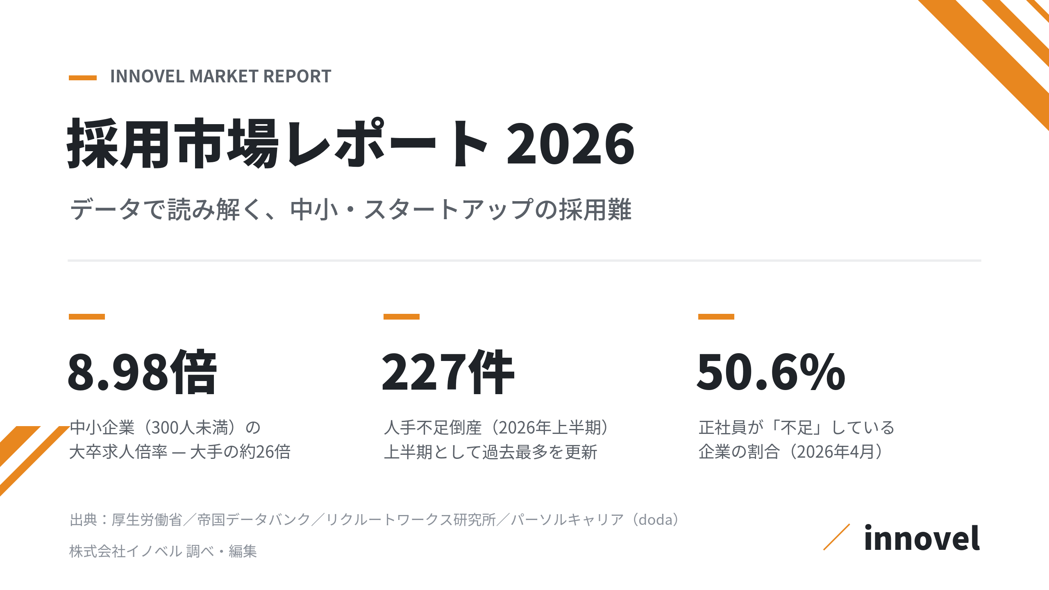Click the orange slash beside innovel logo
The width and height of the screenshot is (1049, 590).
[x=837, y=537]
